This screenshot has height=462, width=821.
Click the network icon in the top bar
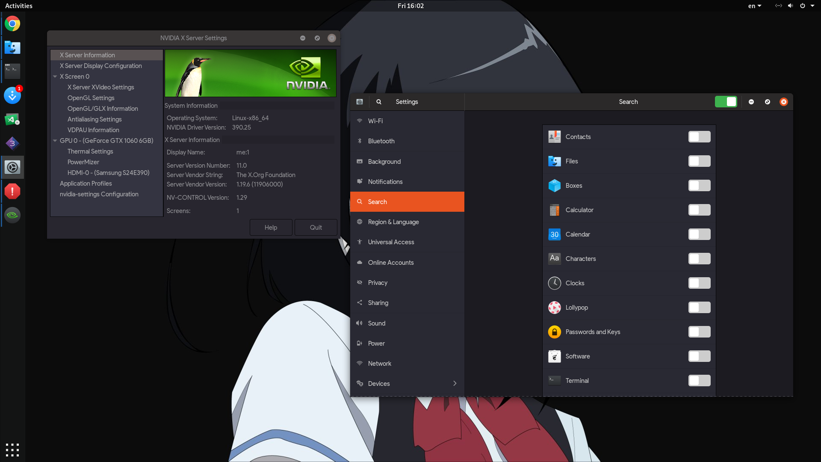[779, 6]
